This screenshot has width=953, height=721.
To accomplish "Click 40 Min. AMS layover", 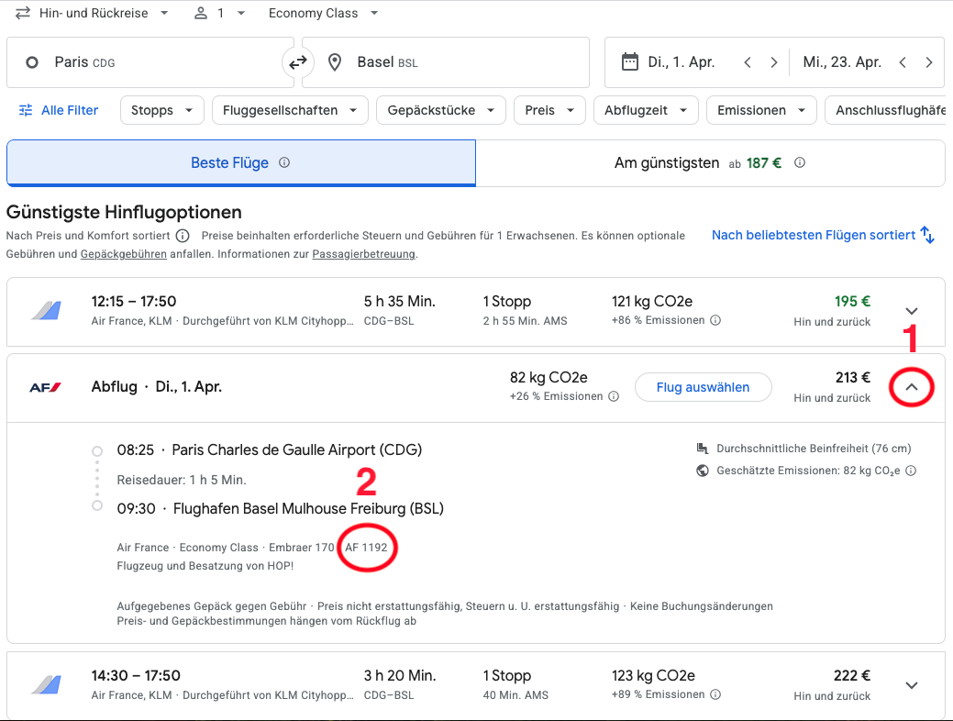I will [x=515, y=695].
